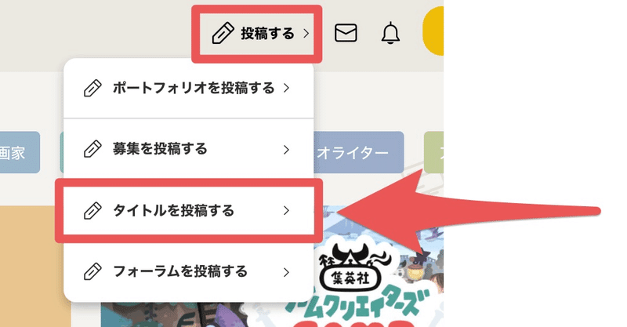Image resolution: width=627 pixels, height=327 pixels.
Task: Click pencil icon next to フォーラムを投稿する
Action: (92, 272)
